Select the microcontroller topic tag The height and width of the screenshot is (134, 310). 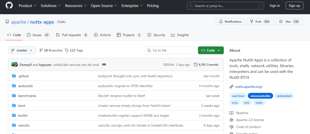click(x=260, y=96)
